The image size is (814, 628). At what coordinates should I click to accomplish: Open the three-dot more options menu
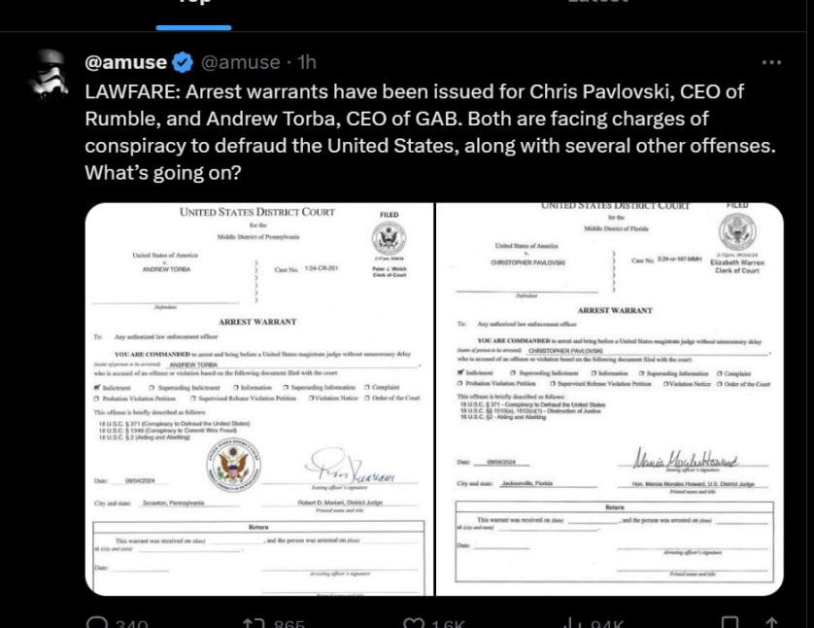pos(771,62)
